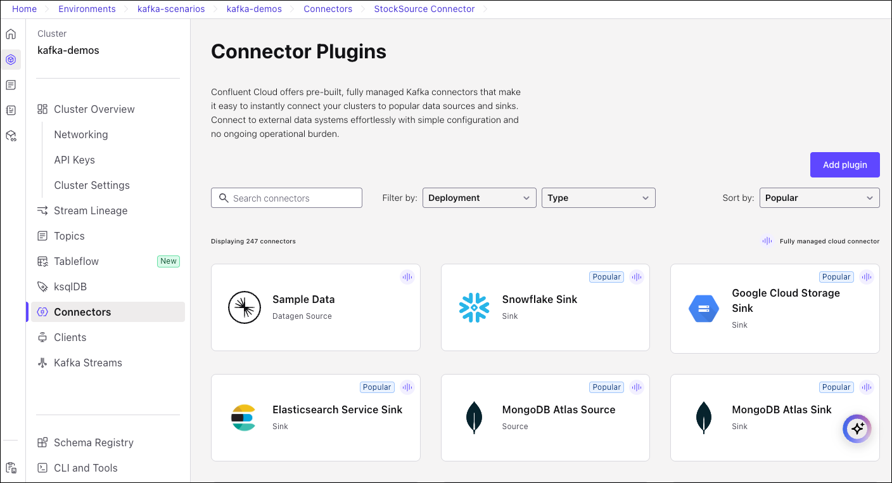Open the Deployment filter dropdown
The image size is (892, 483).
pyautogui.click(x=479, y=198)
